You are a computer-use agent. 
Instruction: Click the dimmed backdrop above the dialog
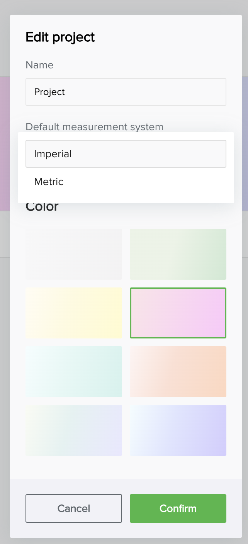[124, 7]
